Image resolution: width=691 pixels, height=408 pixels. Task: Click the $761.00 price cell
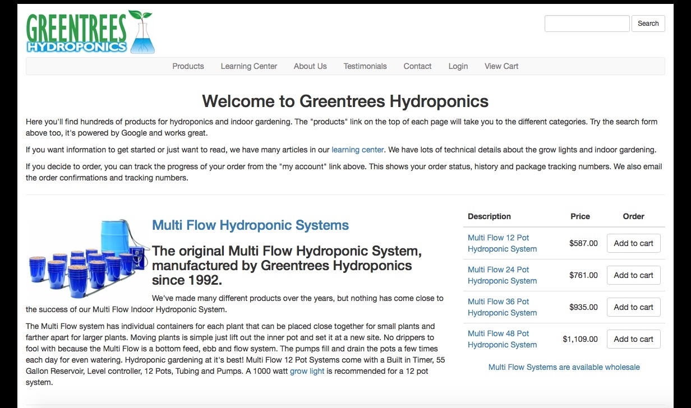583,275
